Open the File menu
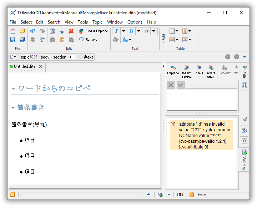257x207 pixels. point(13,22)
